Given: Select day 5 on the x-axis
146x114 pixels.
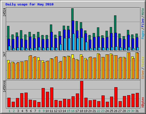Looking at the screenshot, I should coord(27,111).
